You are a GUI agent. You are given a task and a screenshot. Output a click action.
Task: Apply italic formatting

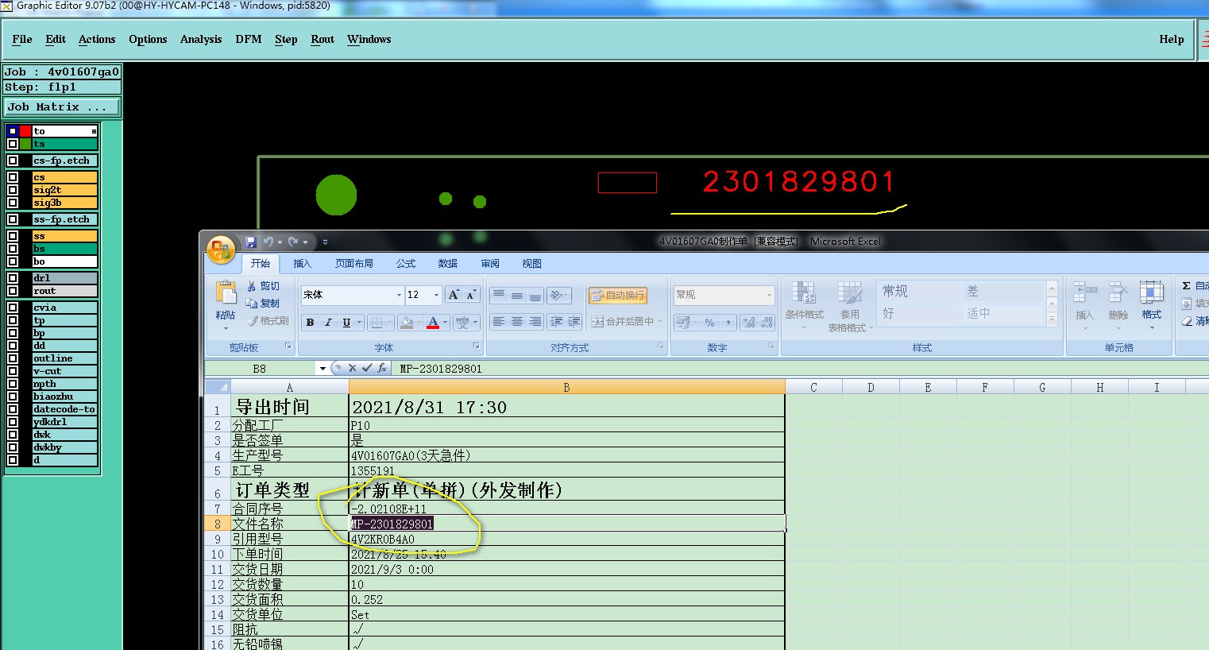pyautogui.click(x=328, y=323)
